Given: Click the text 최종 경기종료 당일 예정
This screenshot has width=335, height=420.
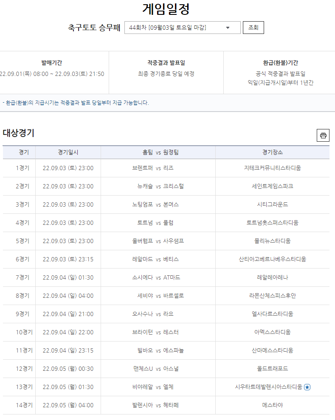Looking at the screenshot, I should coord(166,74).
